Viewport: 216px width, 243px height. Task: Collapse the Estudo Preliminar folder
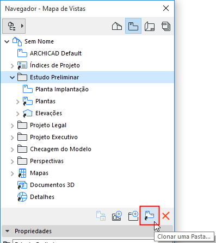[12, 78]
